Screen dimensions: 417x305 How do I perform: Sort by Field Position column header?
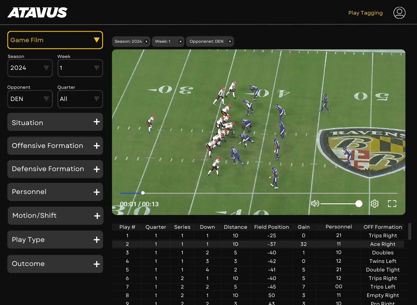tap(271, 227)
